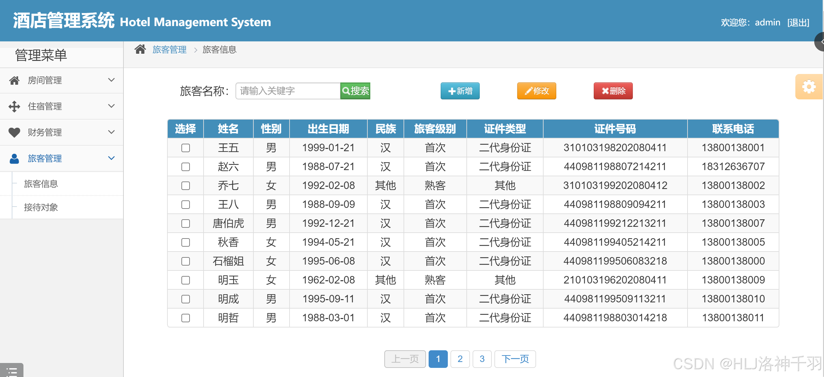824x377 pixels.
Task: Click the heart icon beside 财务管理
Action: point(14,132)
